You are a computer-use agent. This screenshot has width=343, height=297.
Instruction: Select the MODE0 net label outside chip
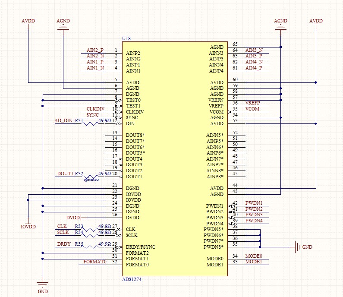tap(254, 256)
